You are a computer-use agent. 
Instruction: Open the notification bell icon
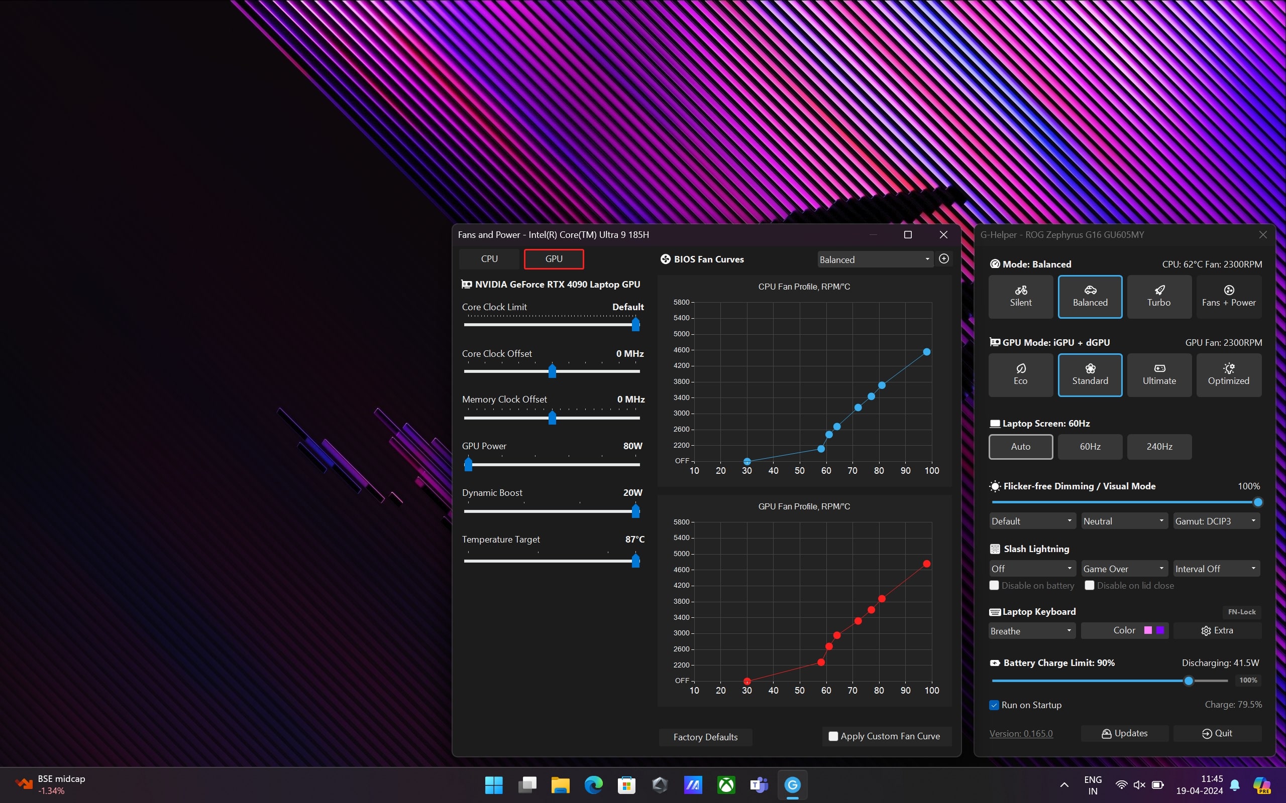point(1235,785)
